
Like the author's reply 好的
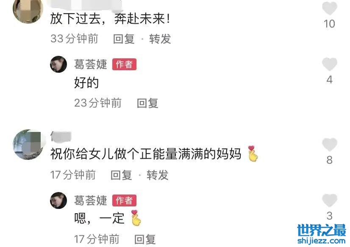pyautogui.click(x=330, y=64)
